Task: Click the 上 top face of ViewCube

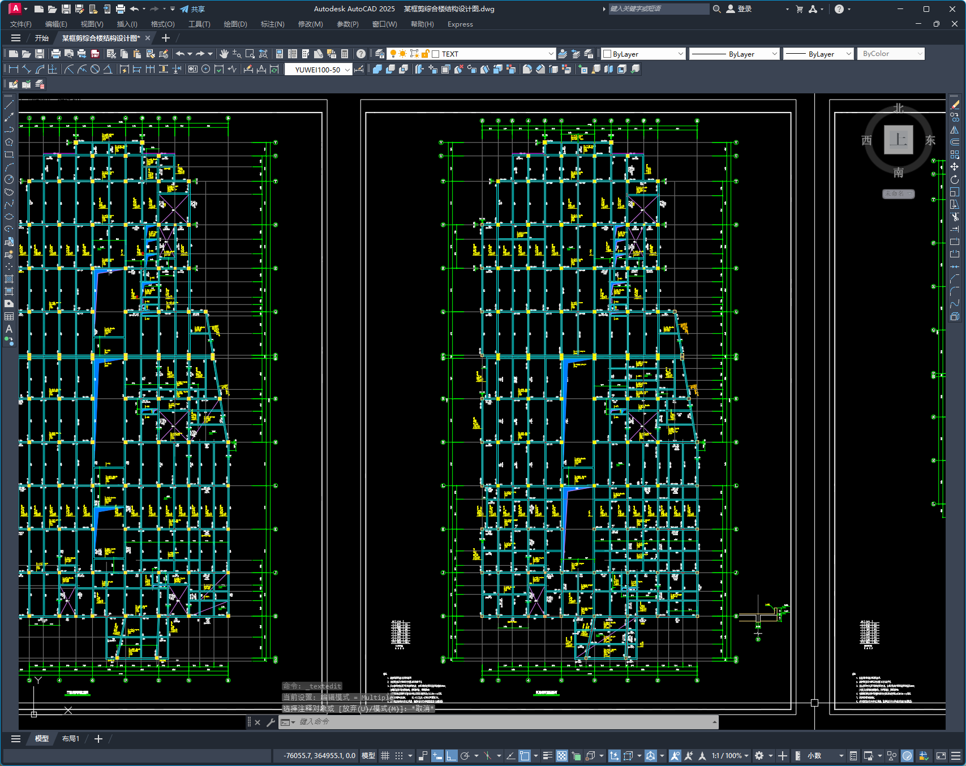Action: coord(898,140)
